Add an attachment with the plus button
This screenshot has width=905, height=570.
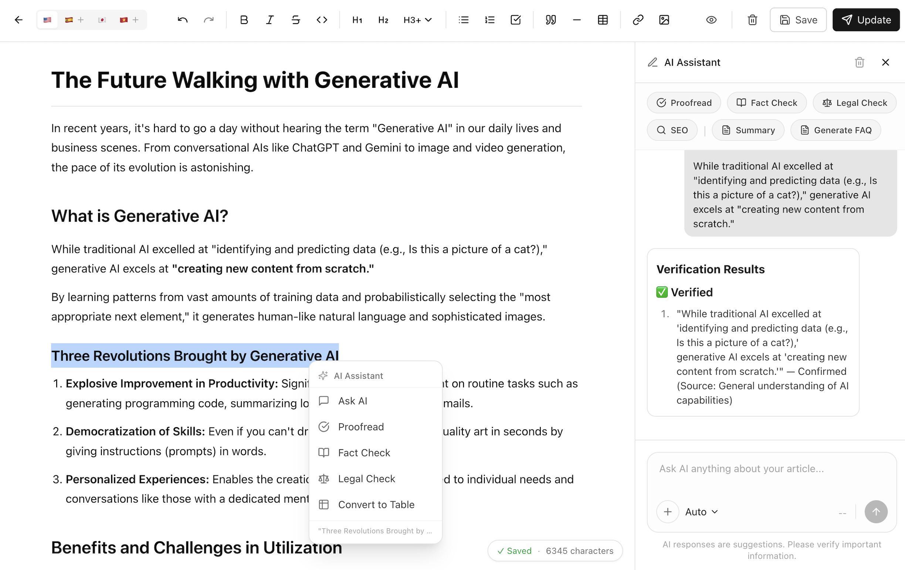668,512
